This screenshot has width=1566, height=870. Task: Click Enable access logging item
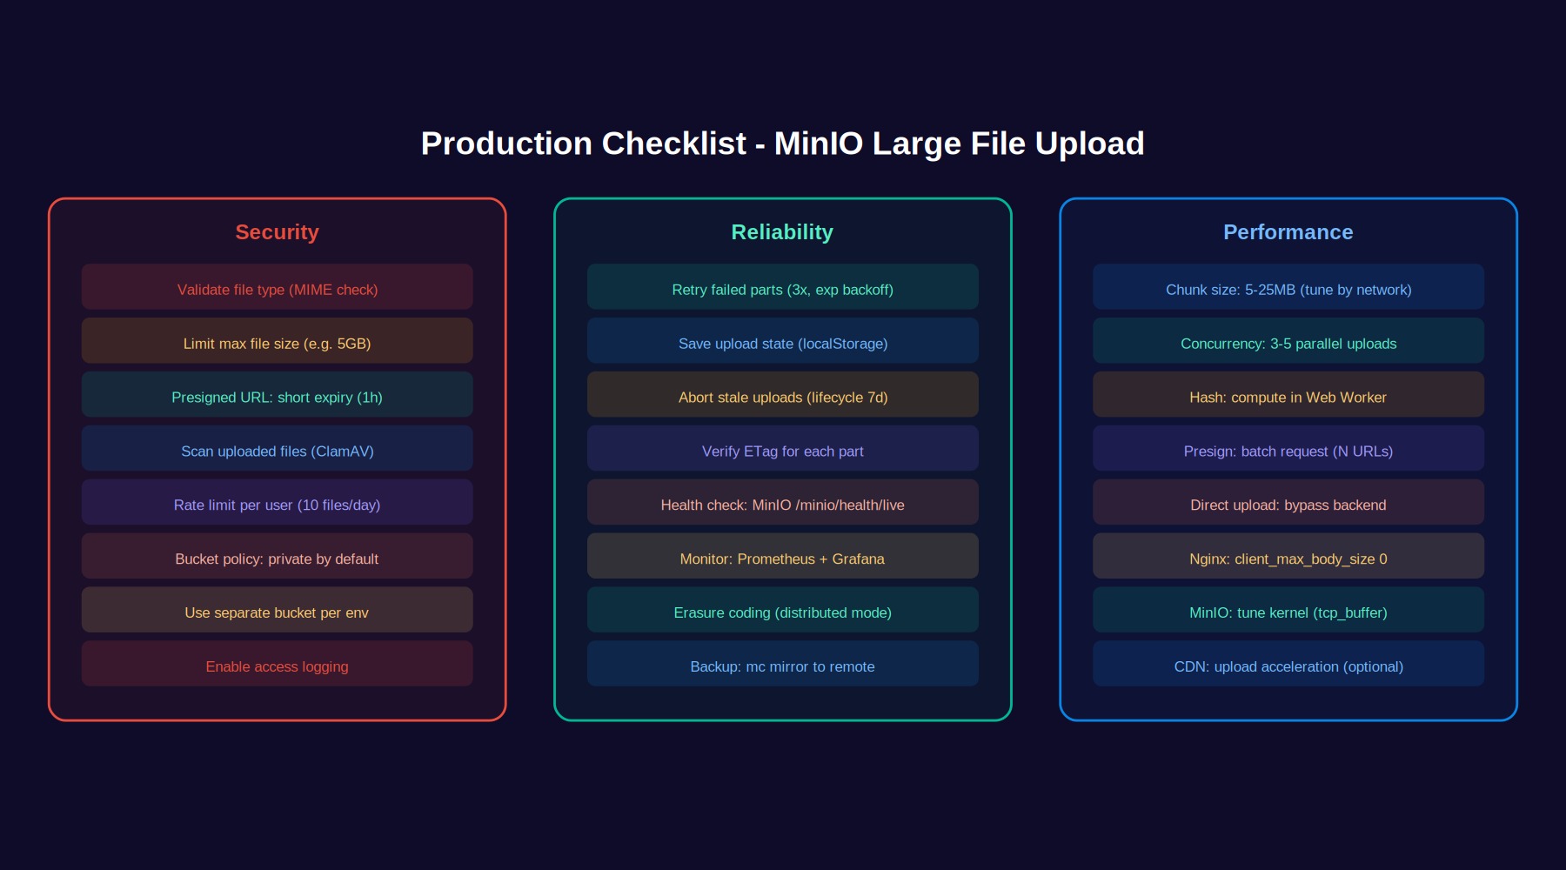tap(277, 665)
